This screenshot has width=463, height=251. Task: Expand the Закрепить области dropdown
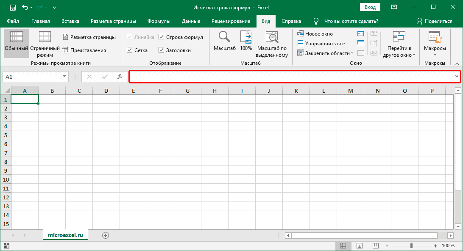coord(325,53)
